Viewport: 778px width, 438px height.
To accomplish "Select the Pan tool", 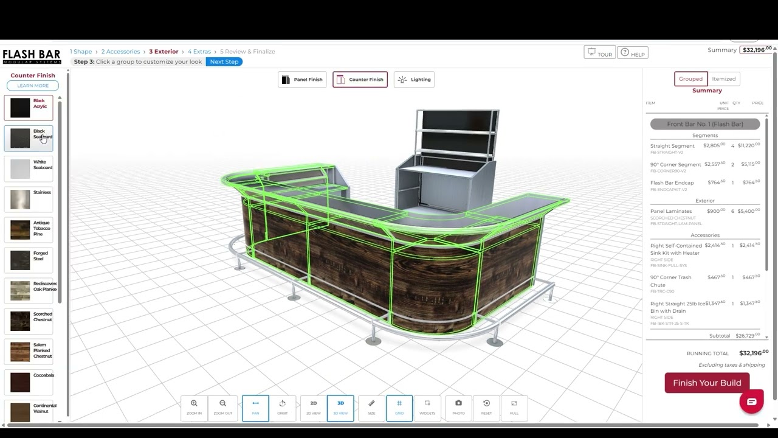I will click(x=255, y=408).
